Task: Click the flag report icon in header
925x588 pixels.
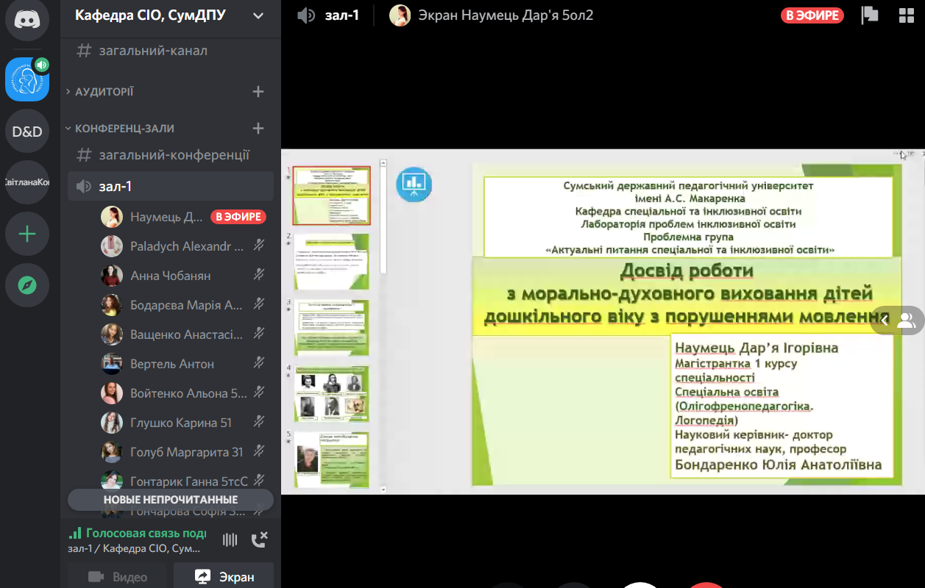Action: coord(870,15)
